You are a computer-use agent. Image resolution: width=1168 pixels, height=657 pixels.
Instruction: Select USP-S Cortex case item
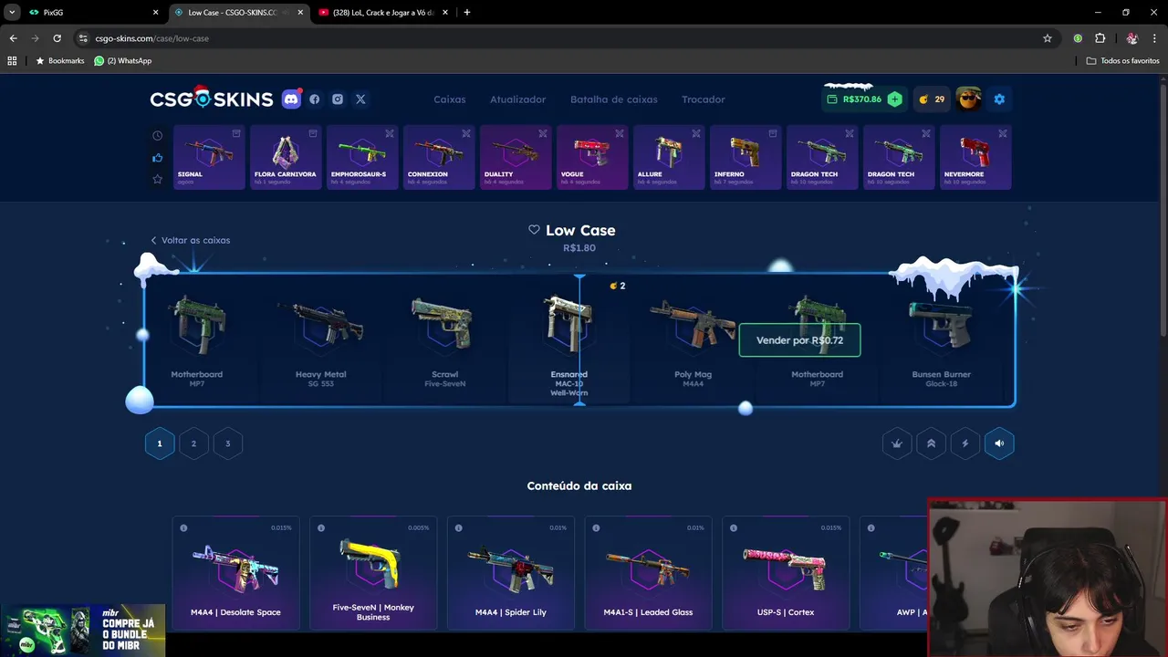[786, 573]
